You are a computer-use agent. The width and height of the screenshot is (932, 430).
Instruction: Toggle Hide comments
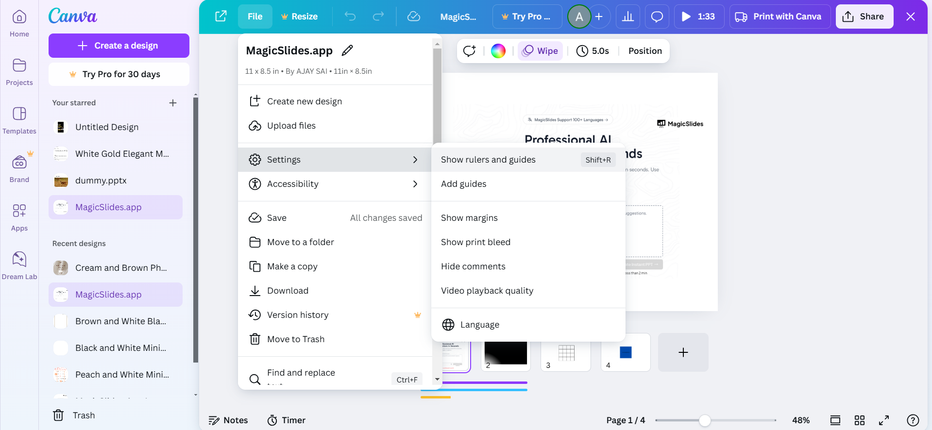click(x=528, y=266)
